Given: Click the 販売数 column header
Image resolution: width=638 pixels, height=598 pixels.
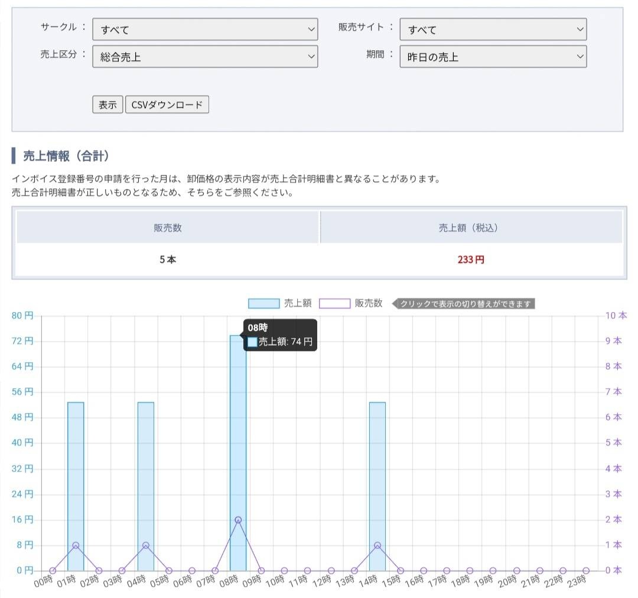Looking at the screenshot, I should [168, 227].
